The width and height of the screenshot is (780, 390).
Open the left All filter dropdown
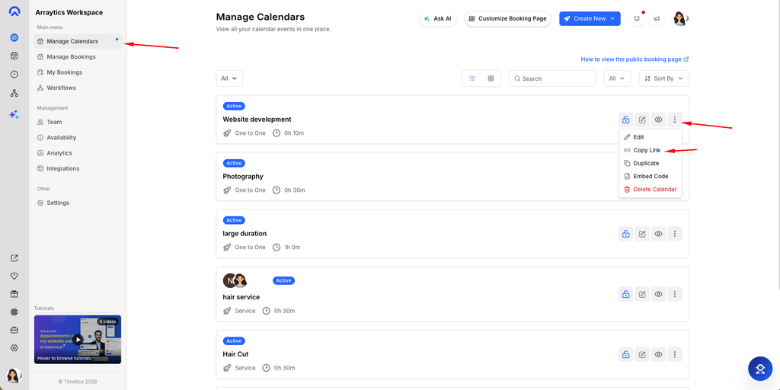pos(229,78)
